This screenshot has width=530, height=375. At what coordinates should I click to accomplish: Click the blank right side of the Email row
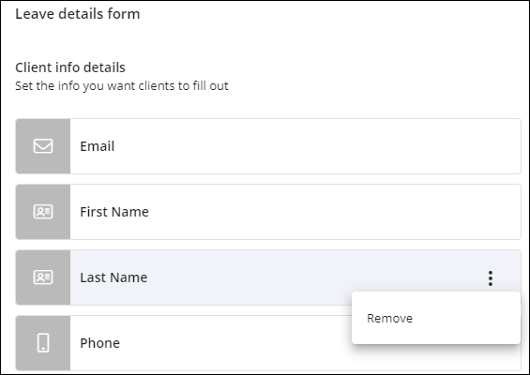coord(371,146)
